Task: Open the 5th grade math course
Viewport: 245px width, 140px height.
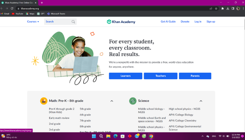Action: pyautogui.click(x=85, y=109)
